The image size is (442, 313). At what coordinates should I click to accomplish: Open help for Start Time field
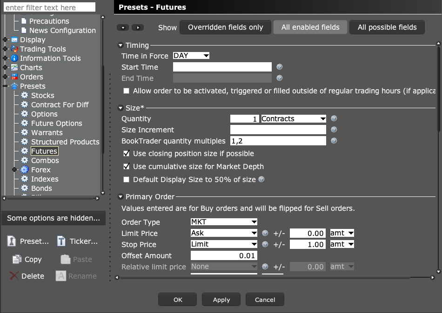coord(279,67)
